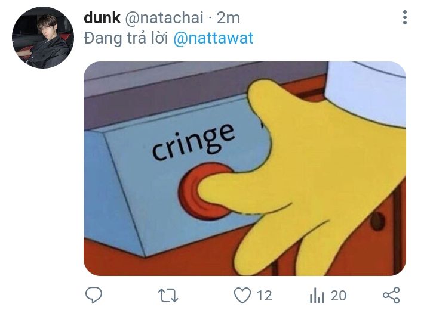The height and width of the screenshot is (310, 430).
Task: Click the "Đang trả lời" reply label
Action: coord(127,39)
